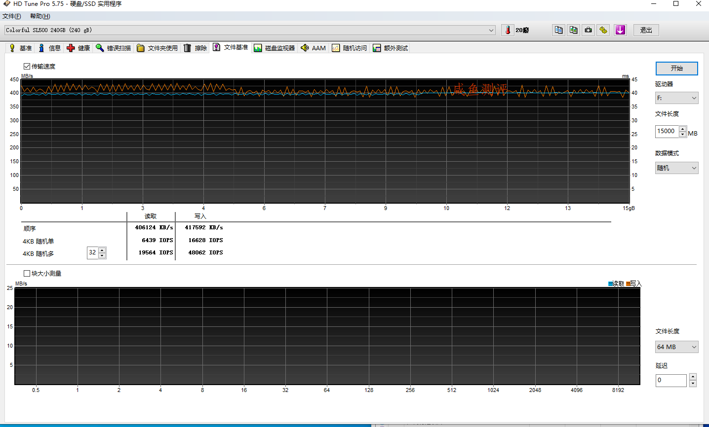Open the 文件(F) menu
Screen dimensions: 709x427
coord(12,16)
